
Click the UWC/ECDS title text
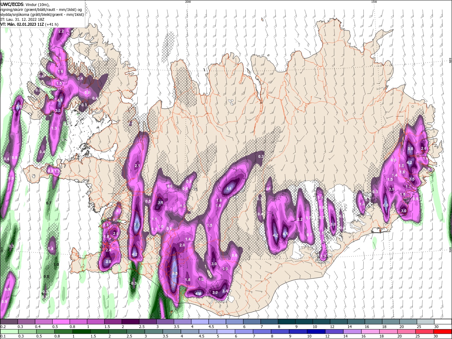[x=12, y=4]
